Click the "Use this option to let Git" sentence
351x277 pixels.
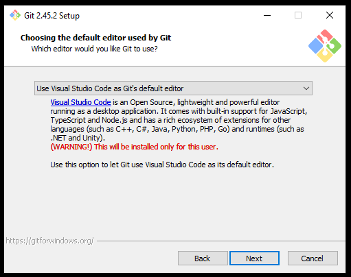162,165
